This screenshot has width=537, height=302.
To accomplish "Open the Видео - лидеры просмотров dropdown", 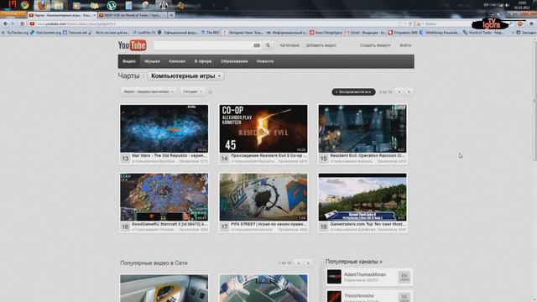I will [x=149, y=91].
